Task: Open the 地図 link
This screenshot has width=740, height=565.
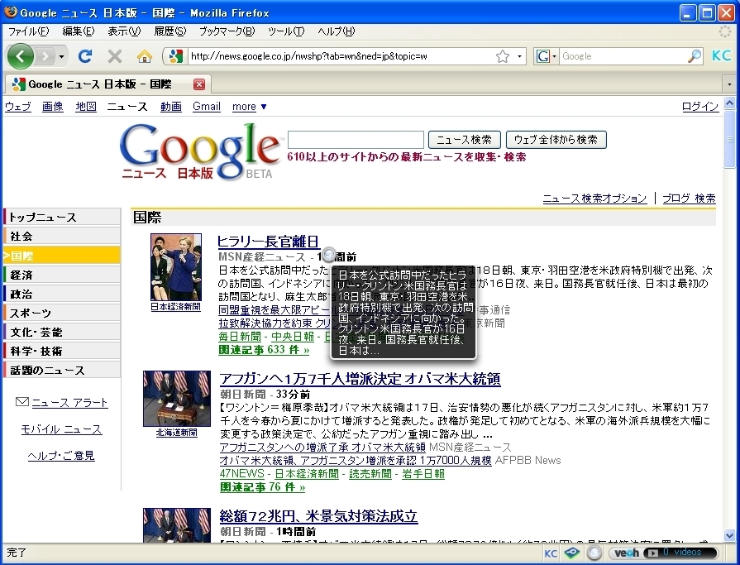Action: [x=86, y=107]
